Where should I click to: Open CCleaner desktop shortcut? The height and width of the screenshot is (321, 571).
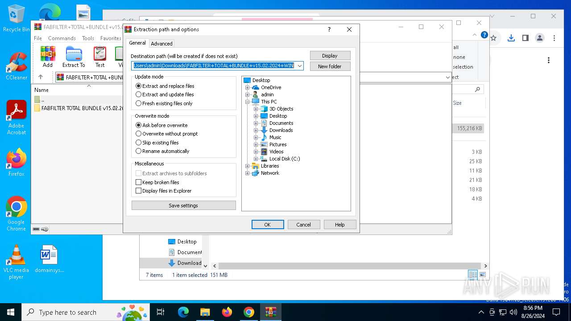coord(16,66)
